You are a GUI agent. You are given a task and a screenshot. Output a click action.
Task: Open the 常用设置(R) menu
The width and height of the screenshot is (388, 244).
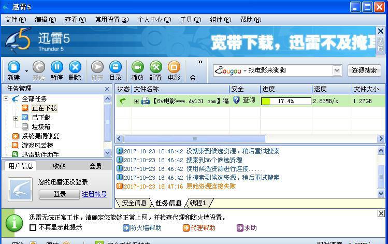tap(112, 20)
